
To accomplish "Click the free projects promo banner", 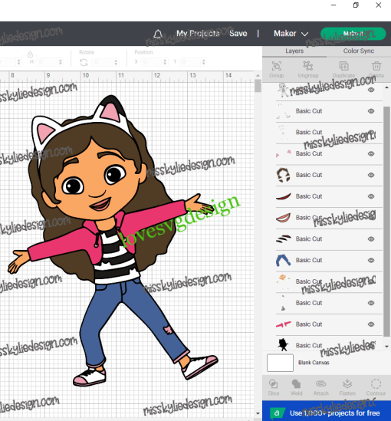I will coord(327,411).
